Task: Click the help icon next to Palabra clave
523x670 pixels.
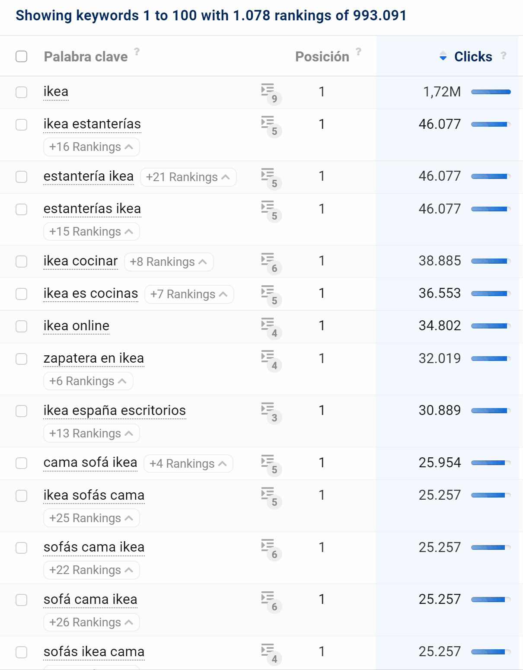Action: [x=137, y=51]
